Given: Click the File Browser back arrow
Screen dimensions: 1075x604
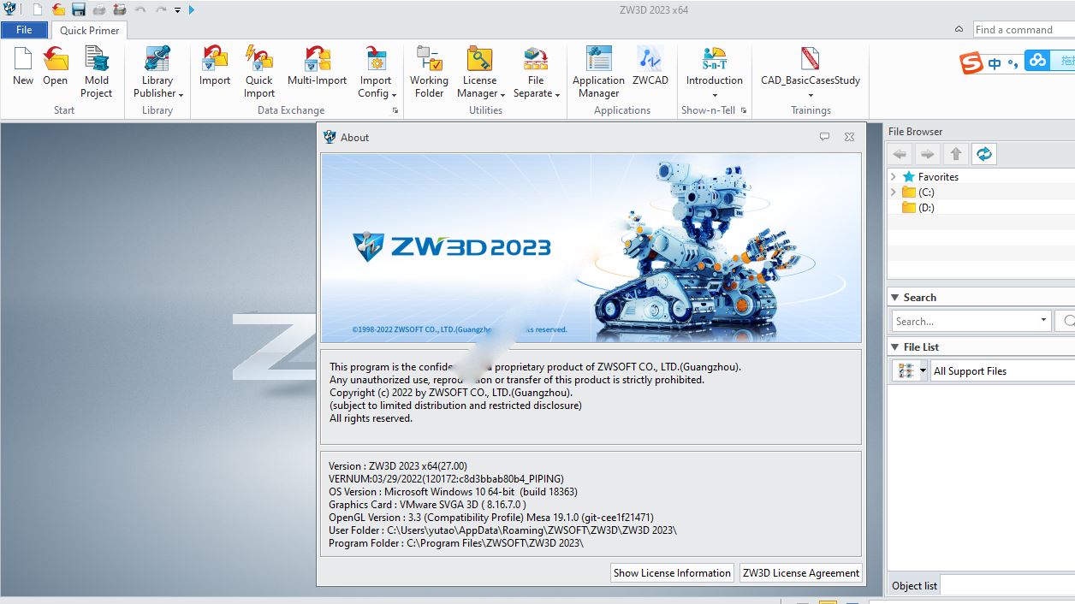Looking at the screenshot, I should click(x=900, y=154).
